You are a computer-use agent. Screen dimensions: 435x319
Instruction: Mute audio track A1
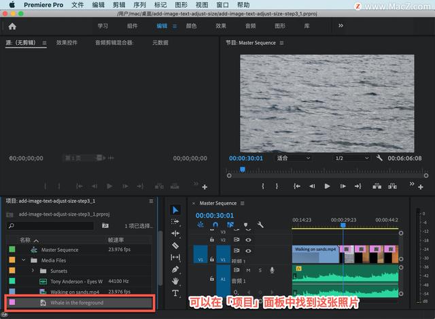click(248, 270)
